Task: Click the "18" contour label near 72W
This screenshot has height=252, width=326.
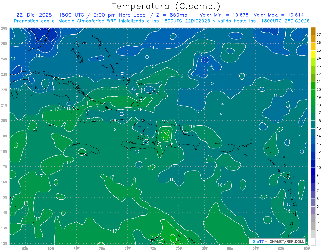Action: click(154, 238)
